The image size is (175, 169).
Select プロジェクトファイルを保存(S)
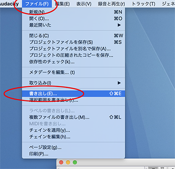point(73,42)
